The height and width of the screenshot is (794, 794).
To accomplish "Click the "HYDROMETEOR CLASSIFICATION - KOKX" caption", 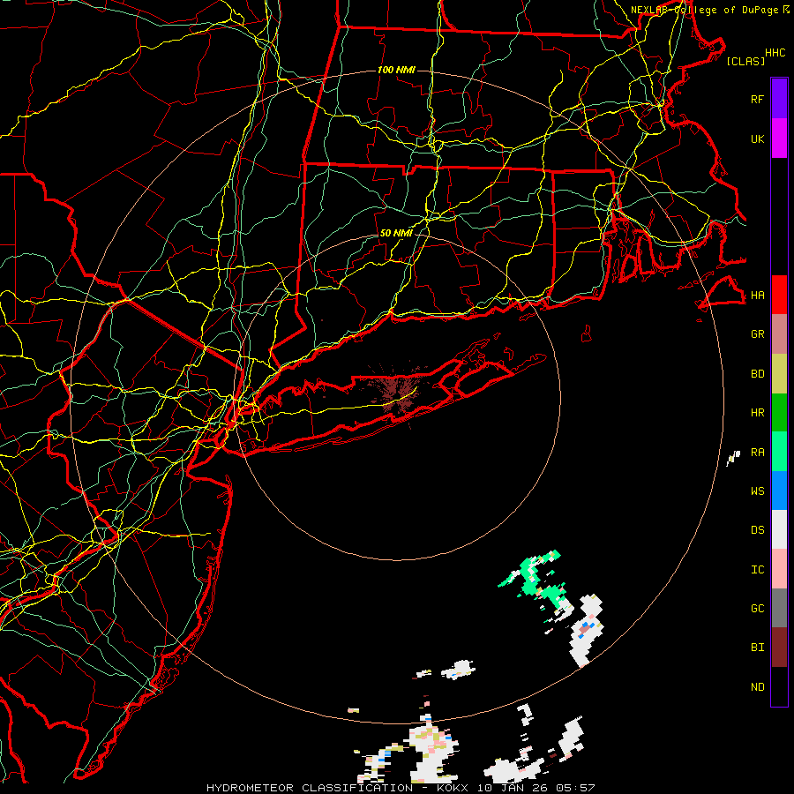I will point(337,788).
